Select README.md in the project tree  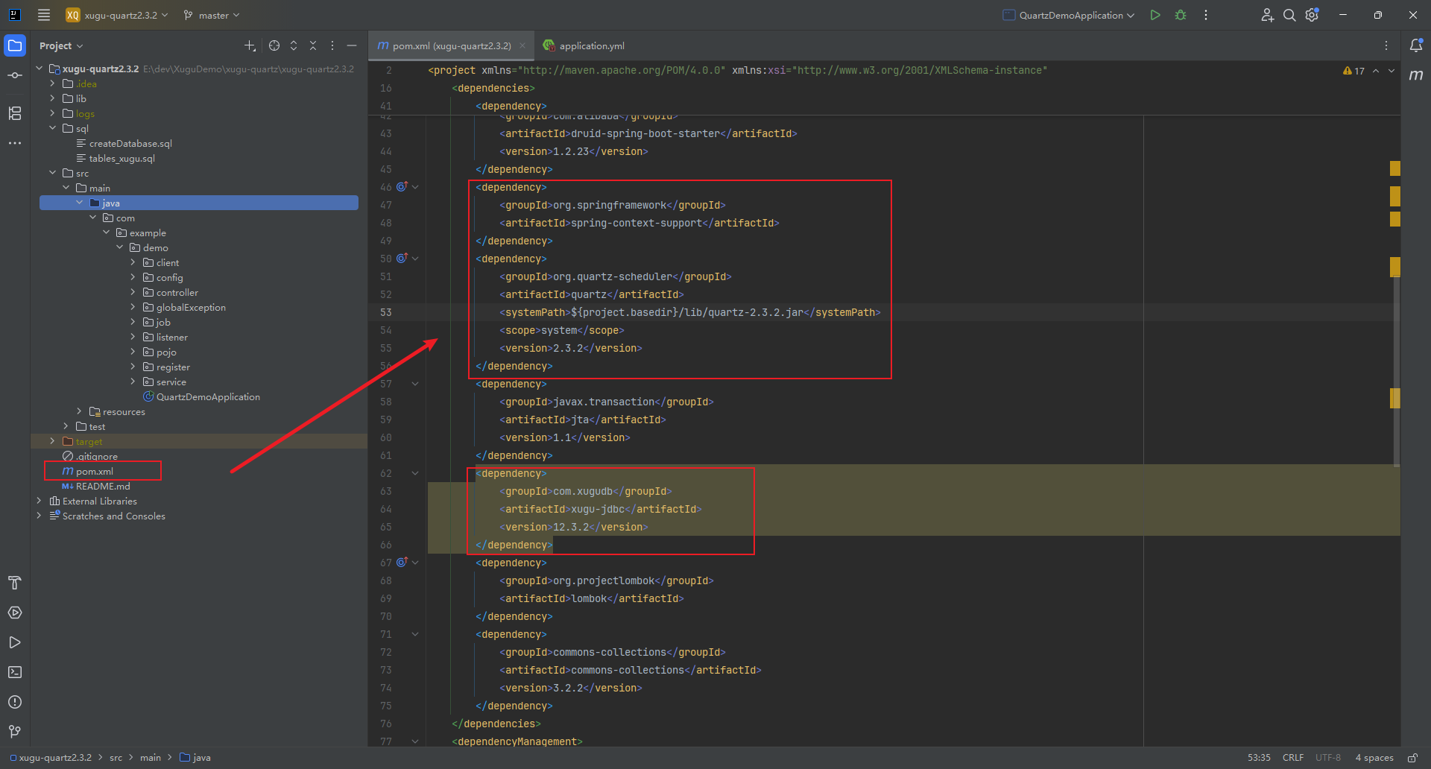(103, 486)
